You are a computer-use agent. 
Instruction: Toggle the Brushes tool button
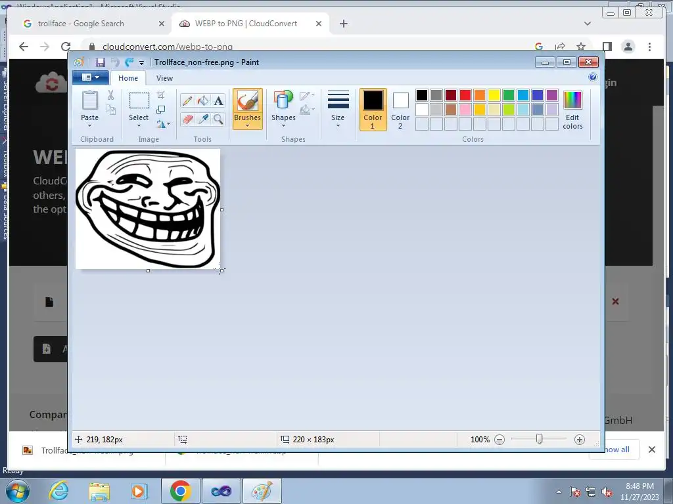(248, 102)
